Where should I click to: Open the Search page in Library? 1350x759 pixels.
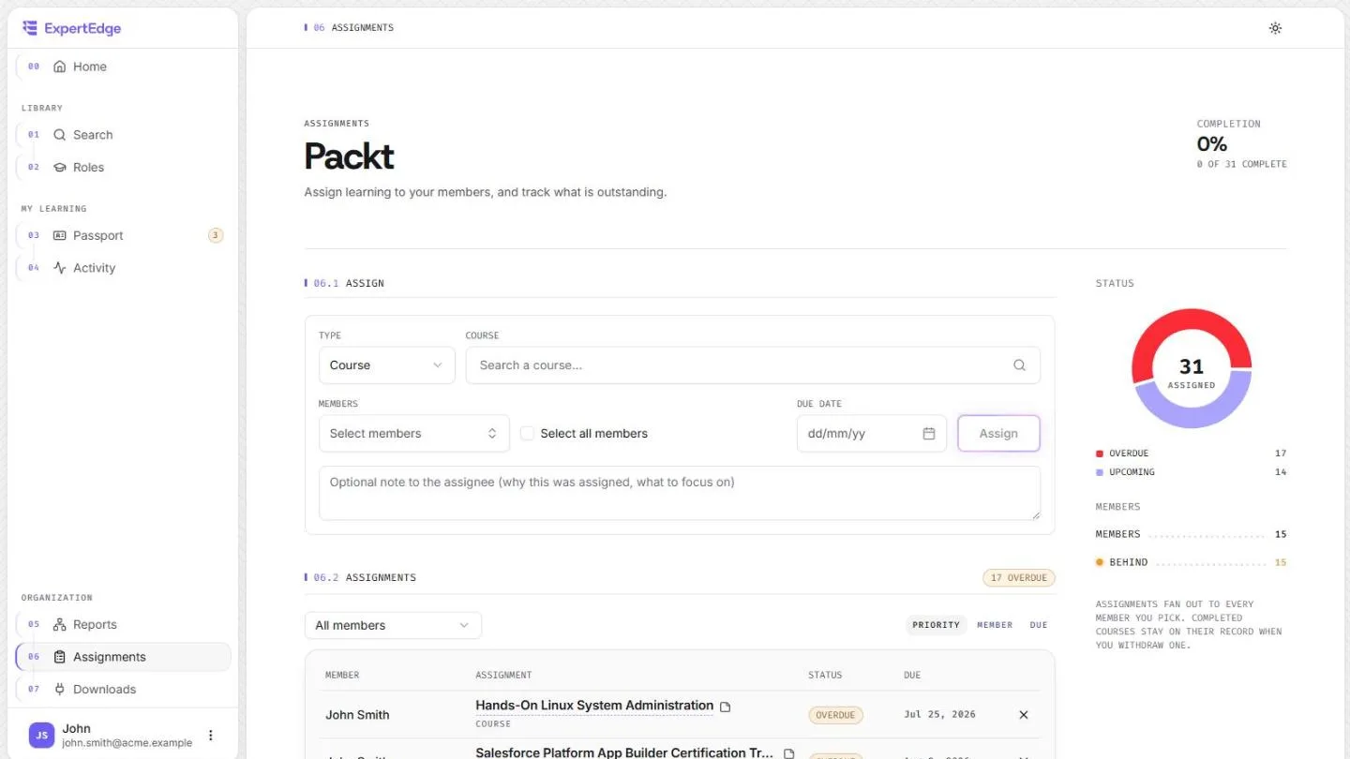coord(123,135)
